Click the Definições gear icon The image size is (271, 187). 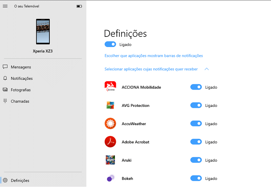(5, 180)
